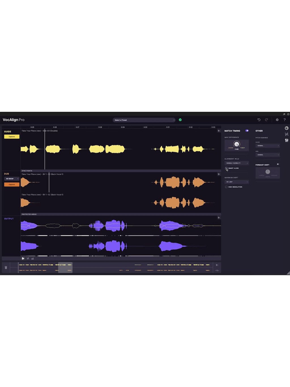Screen dimensions: 290x387
Task: Open the faders panel icon in right sidebar
Action: point(286,140)
